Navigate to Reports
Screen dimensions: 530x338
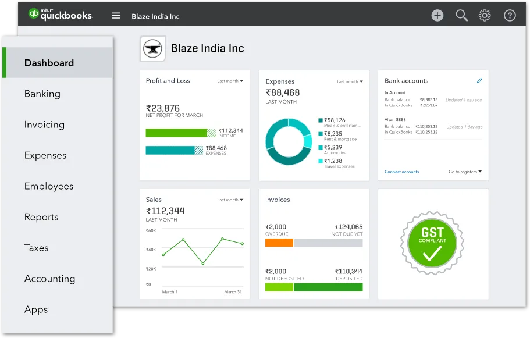(41, 217)
